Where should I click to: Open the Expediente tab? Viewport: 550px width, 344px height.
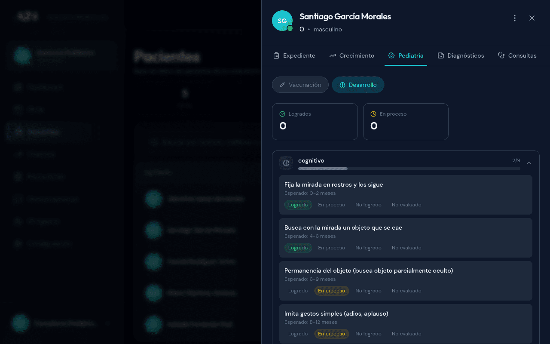tap(294, 55)
